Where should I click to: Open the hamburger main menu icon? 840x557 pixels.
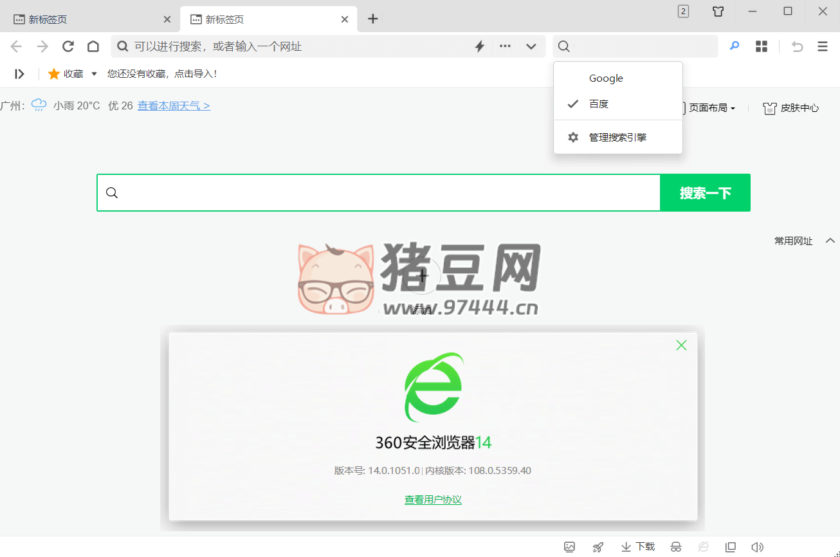point(823,46)
